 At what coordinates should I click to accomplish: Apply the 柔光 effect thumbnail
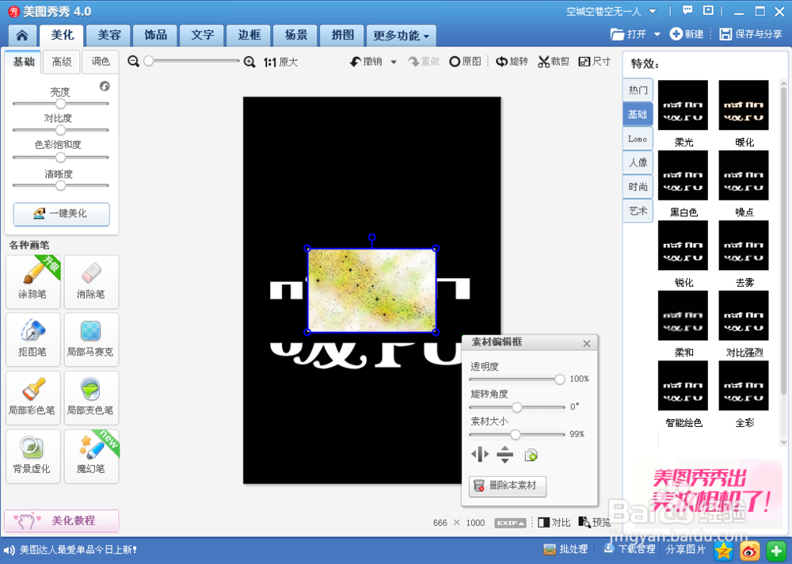tap(683, 105)
